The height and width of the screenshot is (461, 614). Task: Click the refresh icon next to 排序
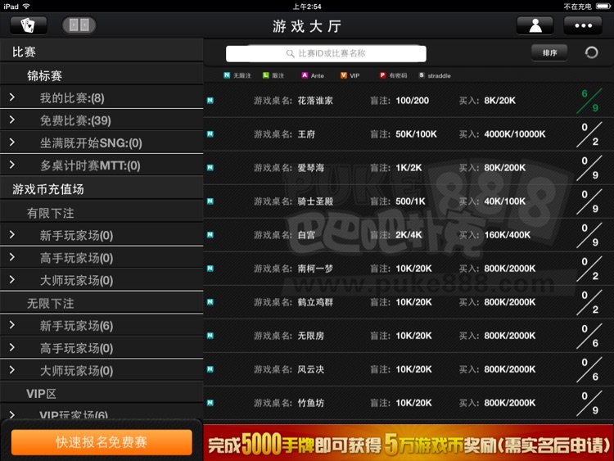(591, 52)
